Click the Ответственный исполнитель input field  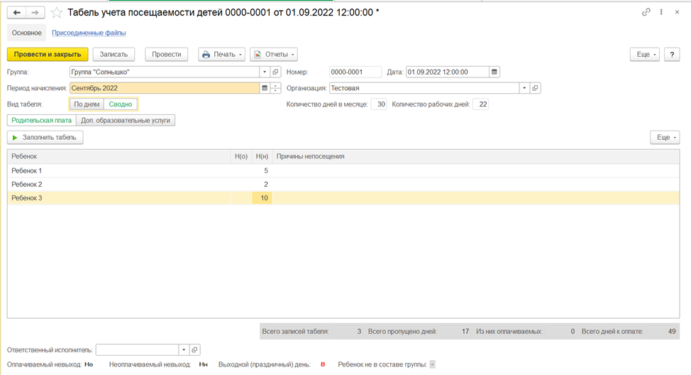click(x=137, y=350)
